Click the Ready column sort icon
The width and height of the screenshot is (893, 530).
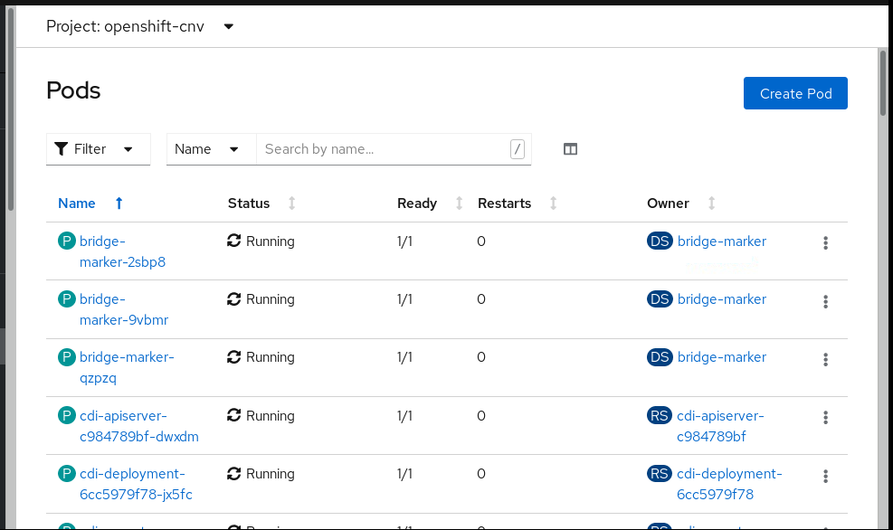[x=459, y=203]
